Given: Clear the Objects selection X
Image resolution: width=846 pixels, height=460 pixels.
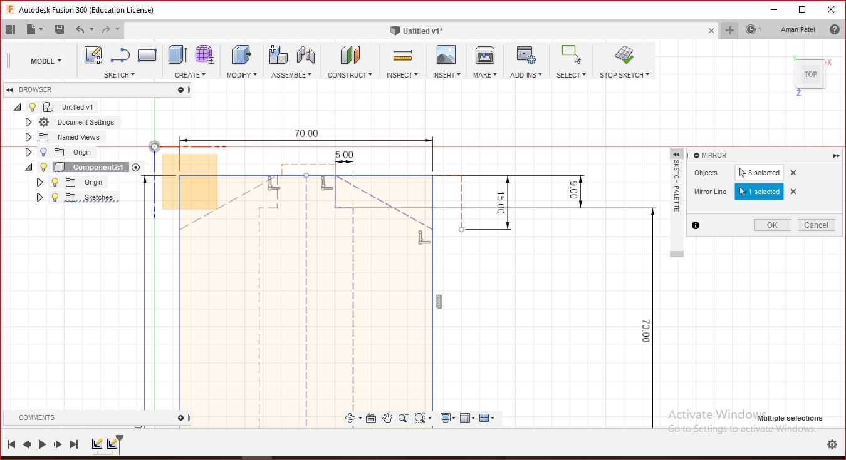Looking at the screenshot, I should (793, 173).
